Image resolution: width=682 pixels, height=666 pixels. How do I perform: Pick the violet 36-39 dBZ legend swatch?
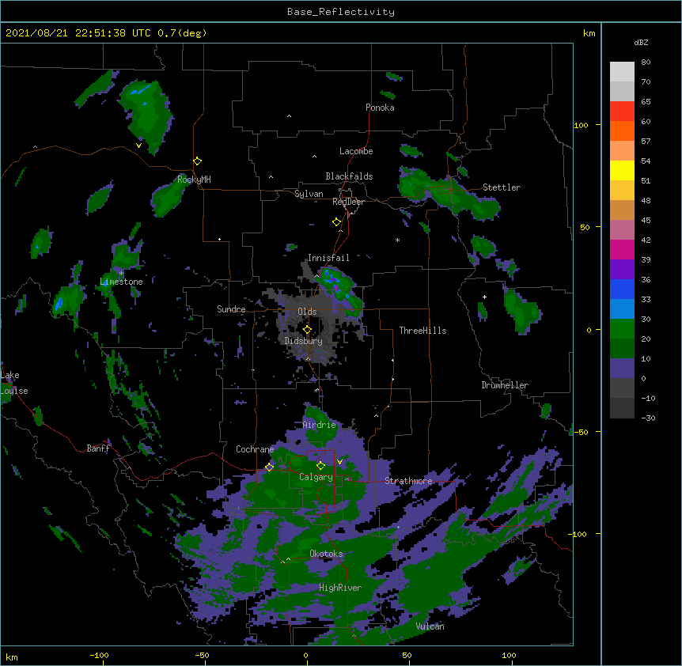(622, 269)
